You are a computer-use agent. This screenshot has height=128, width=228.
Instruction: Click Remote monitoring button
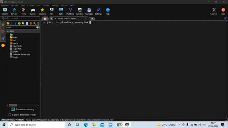point(22,109)
